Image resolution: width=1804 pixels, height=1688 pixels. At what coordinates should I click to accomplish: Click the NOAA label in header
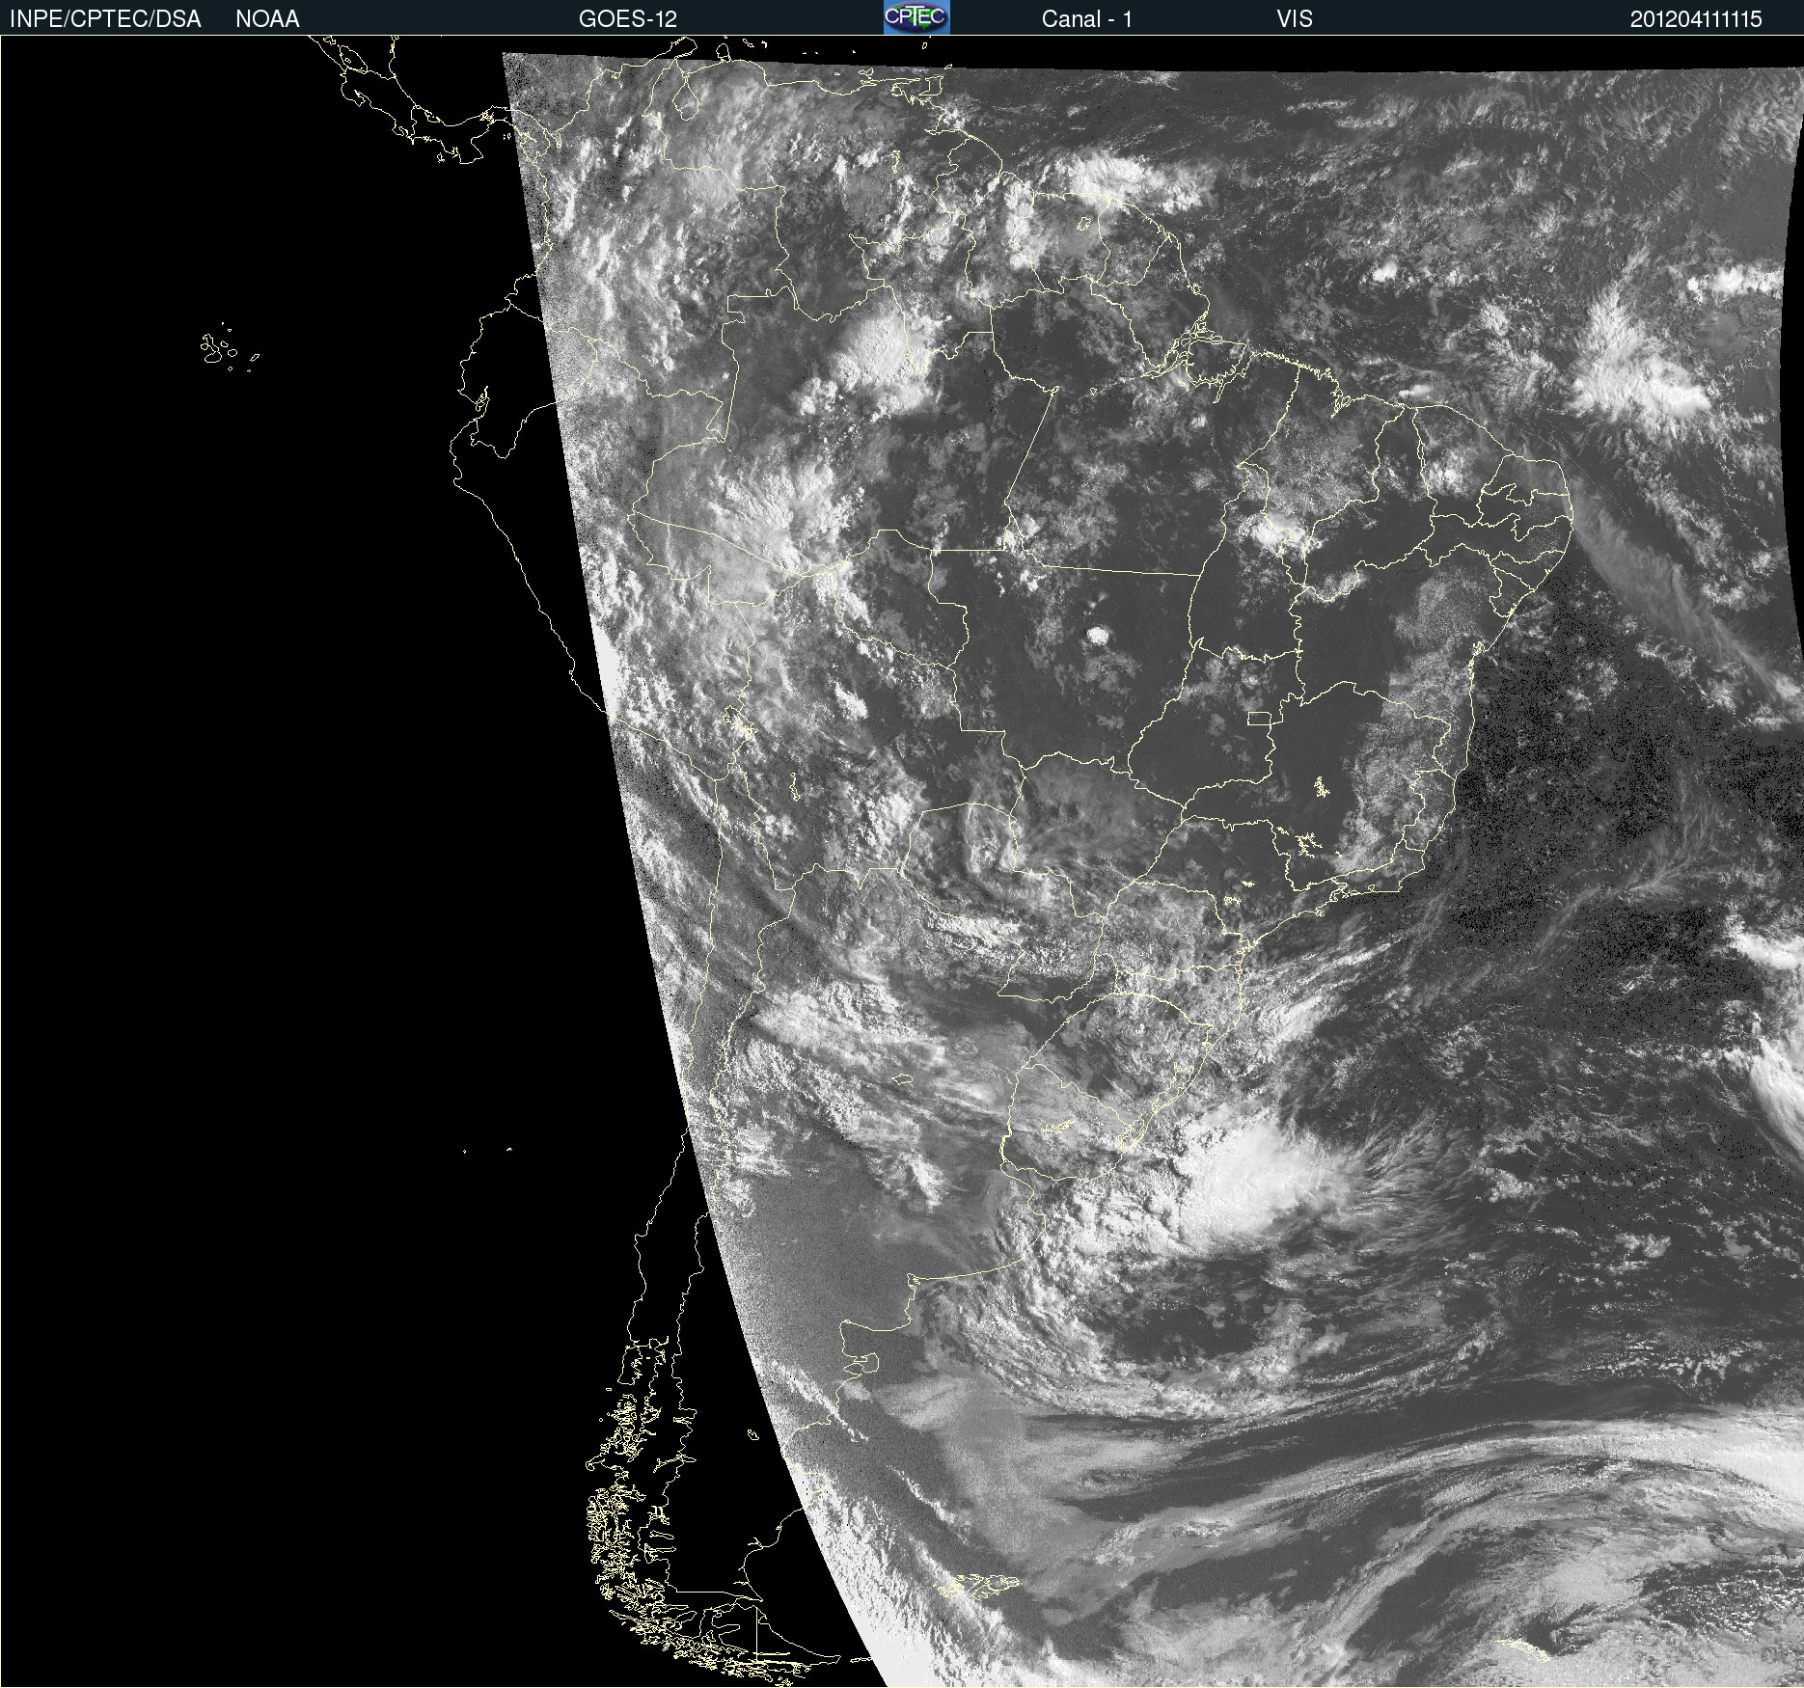pyautogui.click(x=267, y=19)
